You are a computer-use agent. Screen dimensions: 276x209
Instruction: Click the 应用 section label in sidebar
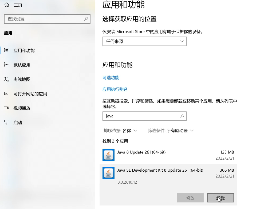coord(8,33)
